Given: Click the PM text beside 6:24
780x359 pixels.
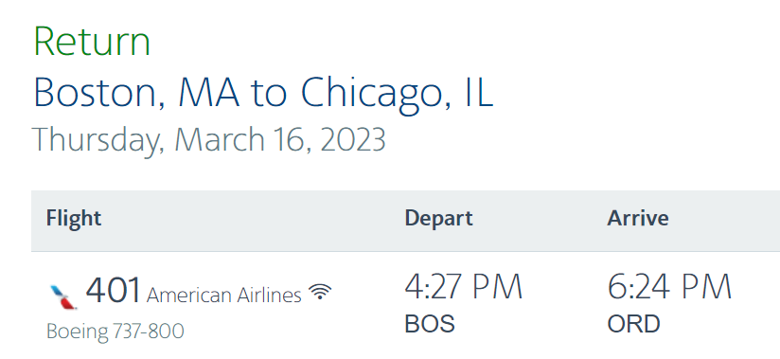Looking at the screenshot, I should (705, 287).
